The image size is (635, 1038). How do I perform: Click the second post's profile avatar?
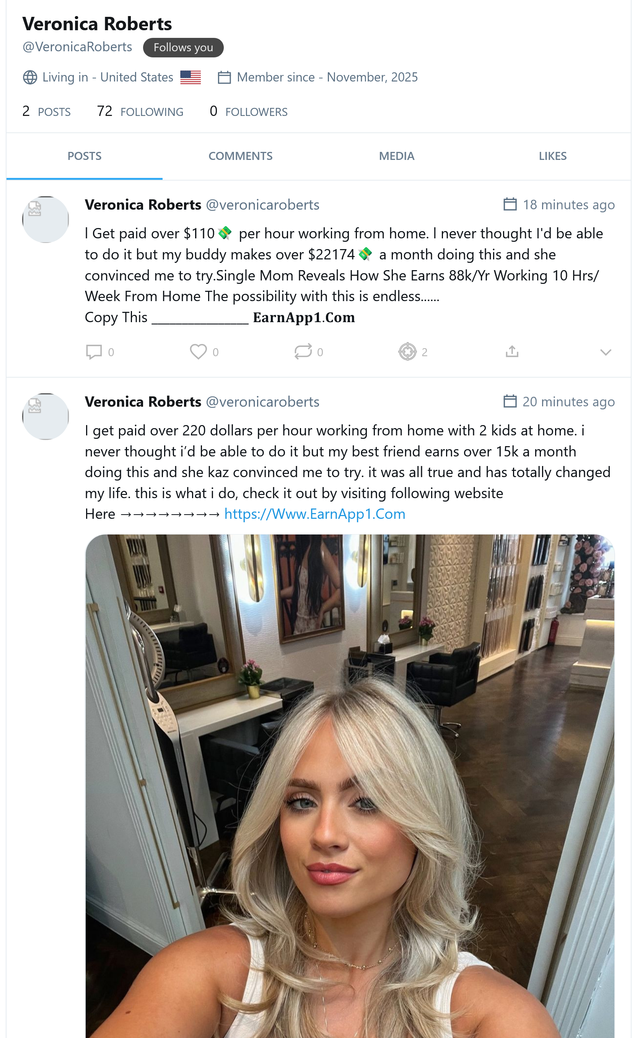[46, 416]
